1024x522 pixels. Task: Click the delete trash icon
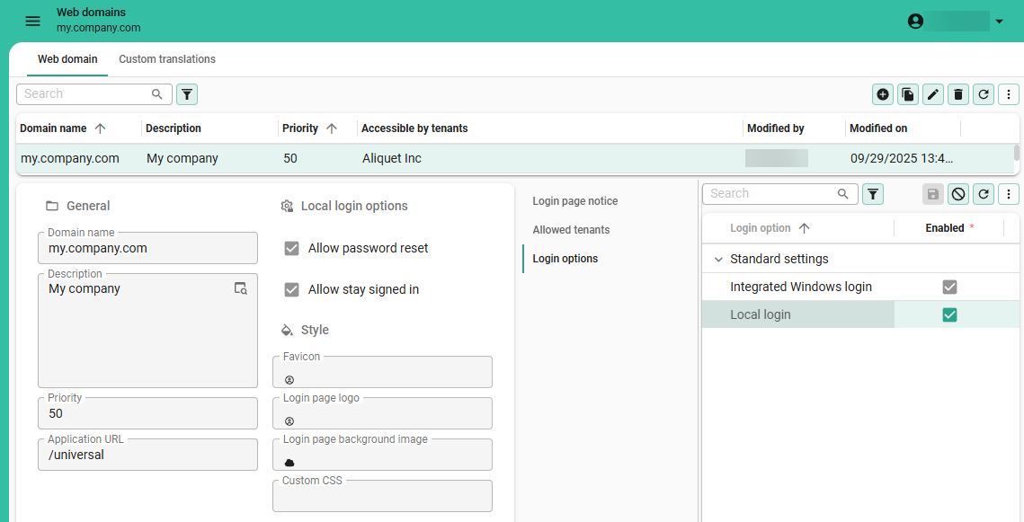click(x=958, y=94)
